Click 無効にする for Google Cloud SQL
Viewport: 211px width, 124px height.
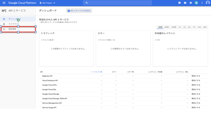pos(196,89)
